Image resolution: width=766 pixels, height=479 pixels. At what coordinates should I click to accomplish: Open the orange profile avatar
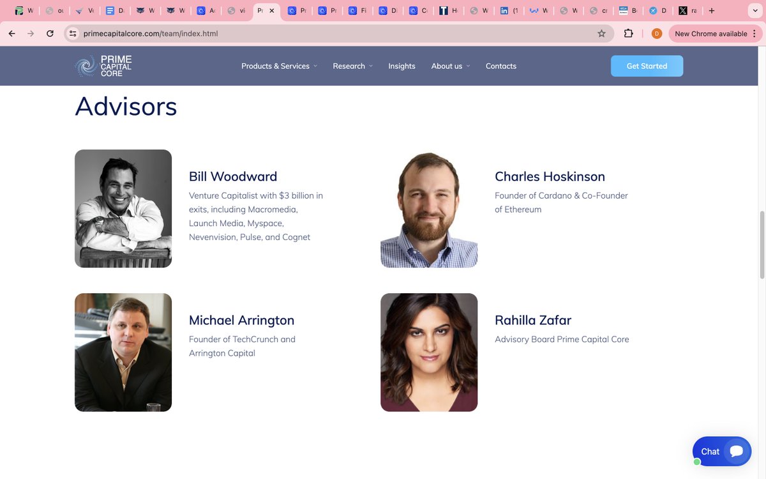point(657,33)
